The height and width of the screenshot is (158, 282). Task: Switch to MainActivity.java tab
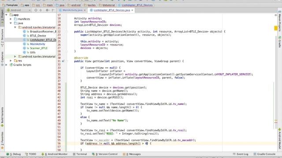tap(72, 10)
